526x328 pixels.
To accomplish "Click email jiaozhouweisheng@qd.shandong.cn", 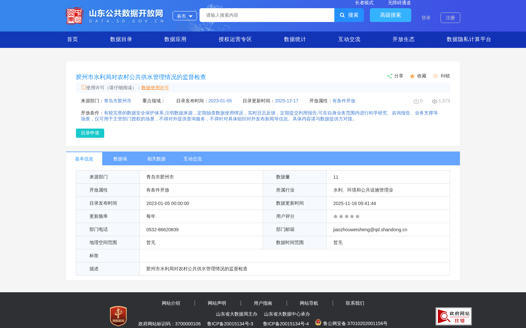I will (370, 230).
